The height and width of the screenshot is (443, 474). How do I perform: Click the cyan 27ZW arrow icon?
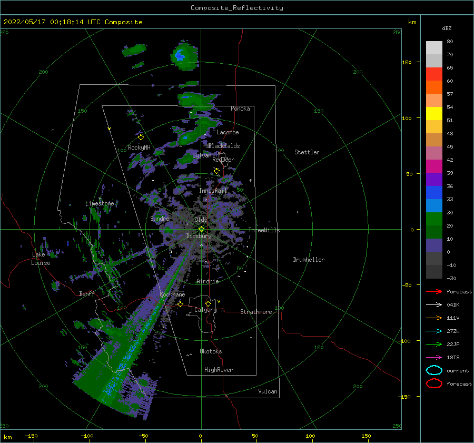(434, 331)
